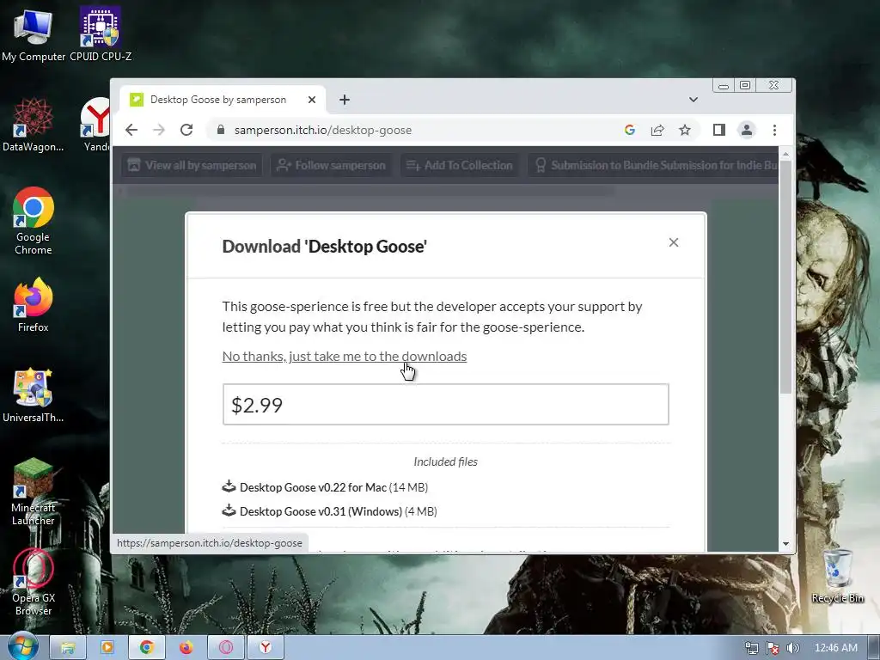Open Action Center flag in tray
880x660 pixels.
[773, 648]
